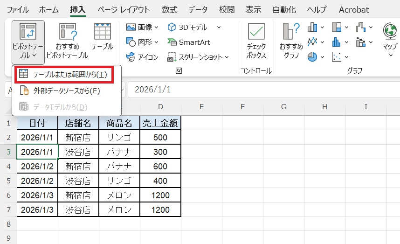Select cell 600 in row 4
This screenshot has height=244, width=400.
(160, 167)
